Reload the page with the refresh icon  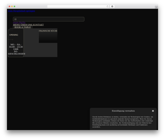coord(107,6)
